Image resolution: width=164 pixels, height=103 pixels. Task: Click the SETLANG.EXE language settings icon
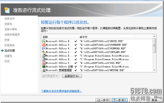point(44,52)
